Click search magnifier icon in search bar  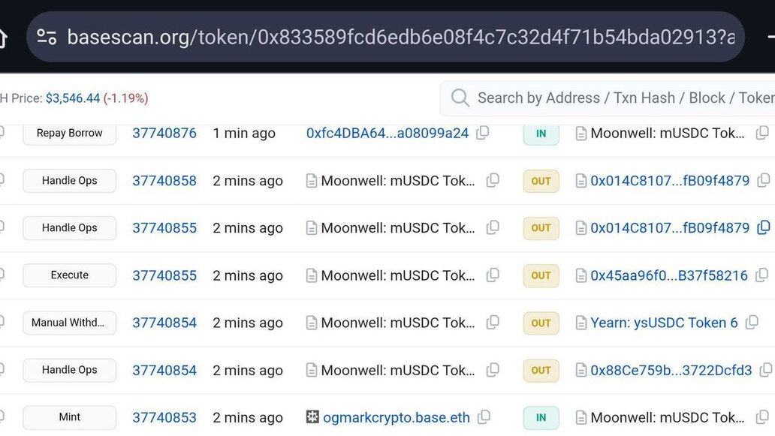coord(460,98)
